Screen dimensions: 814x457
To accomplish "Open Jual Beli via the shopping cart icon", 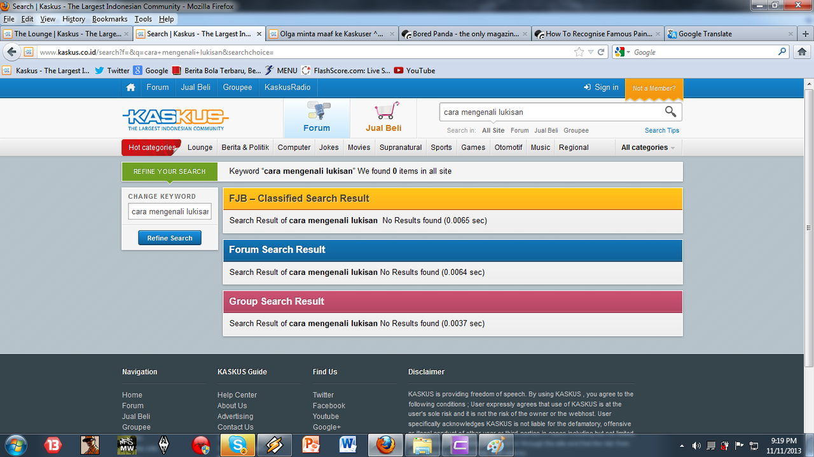I will 383,118.
